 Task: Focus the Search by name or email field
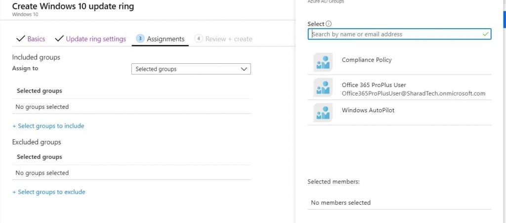[x=399, y=34]
